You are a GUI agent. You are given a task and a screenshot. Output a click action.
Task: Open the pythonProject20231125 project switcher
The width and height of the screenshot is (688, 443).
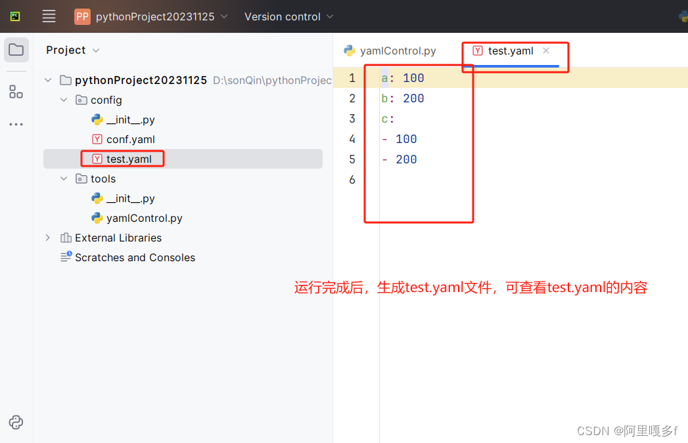point(151,16)
